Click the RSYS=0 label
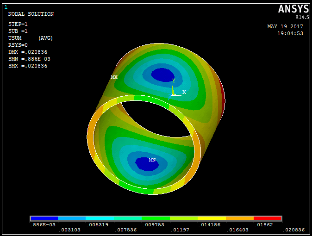Viewport: 312px width, 236px height. point(18,45)
